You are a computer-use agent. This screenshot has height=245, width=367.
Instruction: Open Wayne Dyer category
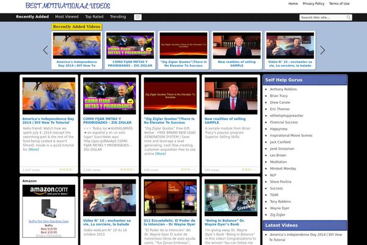click(x=280, y=208)
